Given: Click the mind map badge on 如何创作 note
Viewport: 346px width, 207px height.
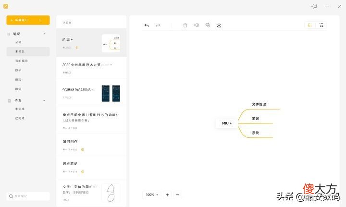Looking at the screenshot, I should click(83, 149).
